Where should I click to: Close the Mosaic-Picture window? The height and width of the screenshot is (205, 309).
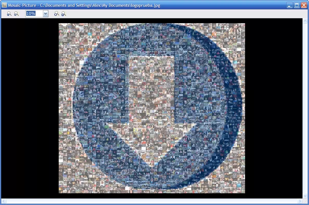click(x=304, y=5)
